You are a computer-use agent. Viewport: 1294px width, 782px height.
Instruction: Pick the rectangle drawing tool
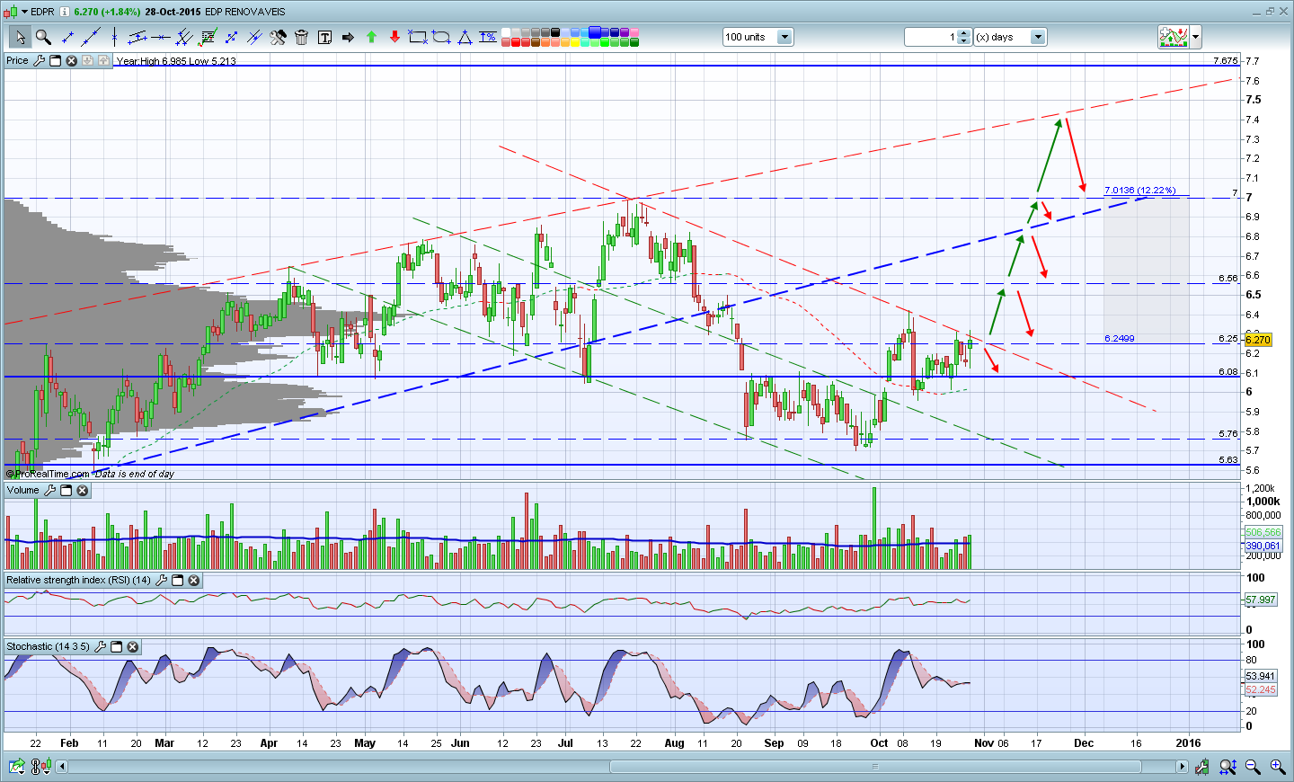[x=417, y=37]
